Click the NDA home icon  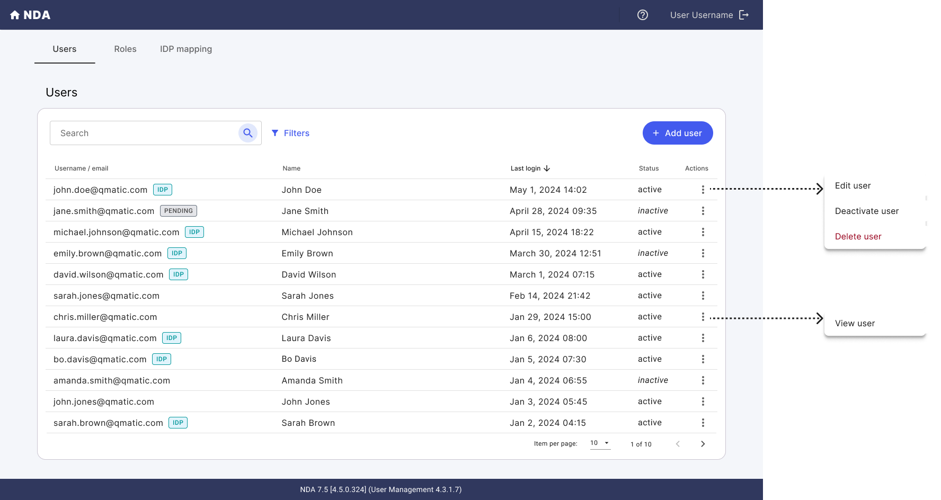click(x=15, y=15)
